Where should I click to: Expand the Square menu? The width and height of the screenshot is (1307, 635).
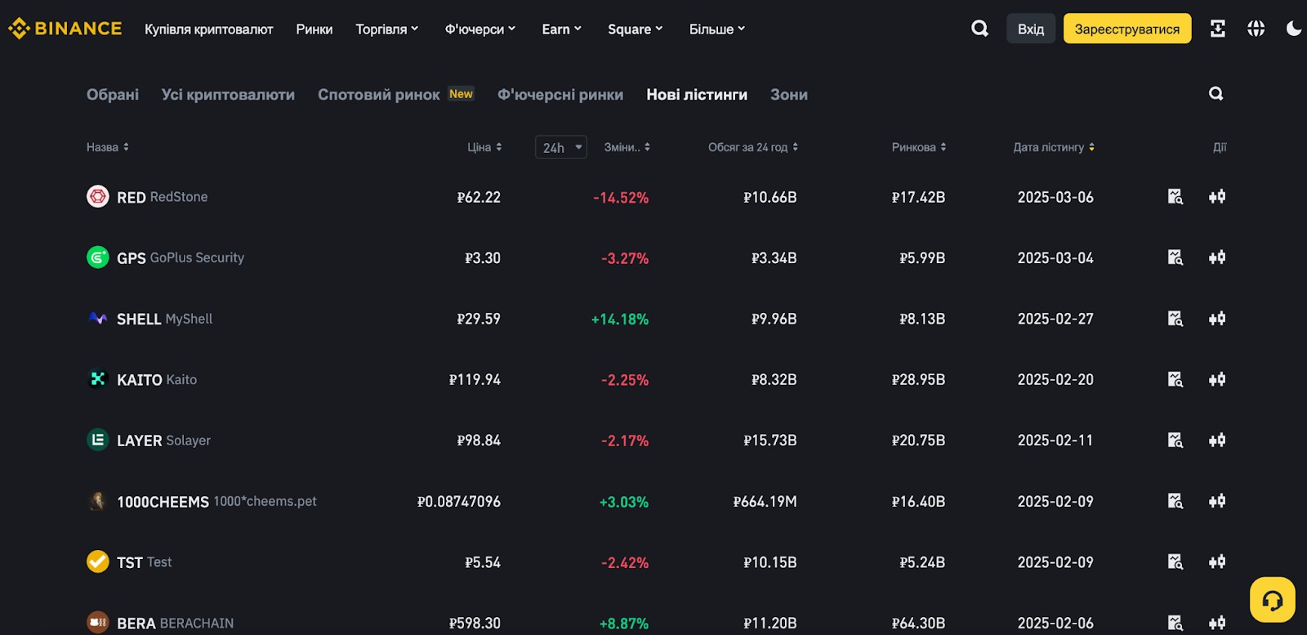click(636, 29)
